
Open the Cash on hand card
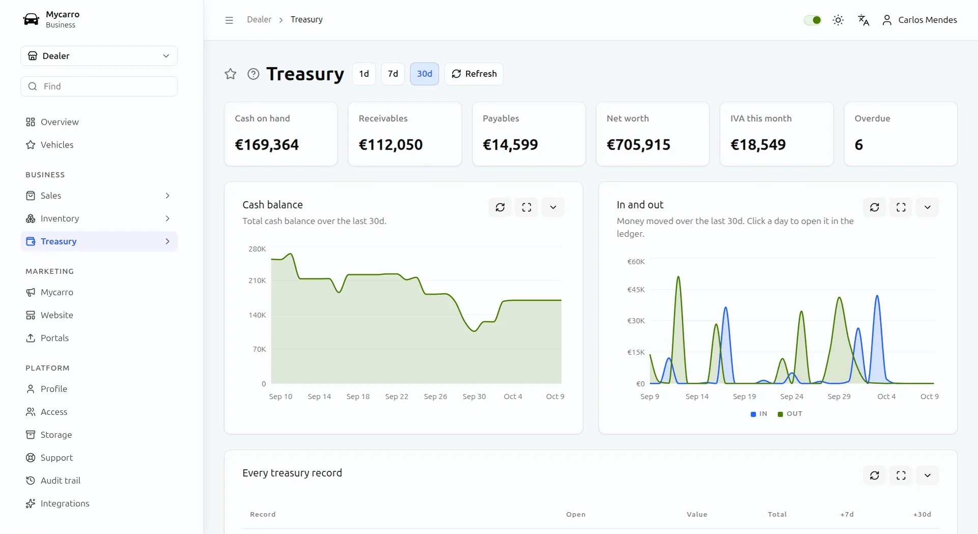point(281,134)
